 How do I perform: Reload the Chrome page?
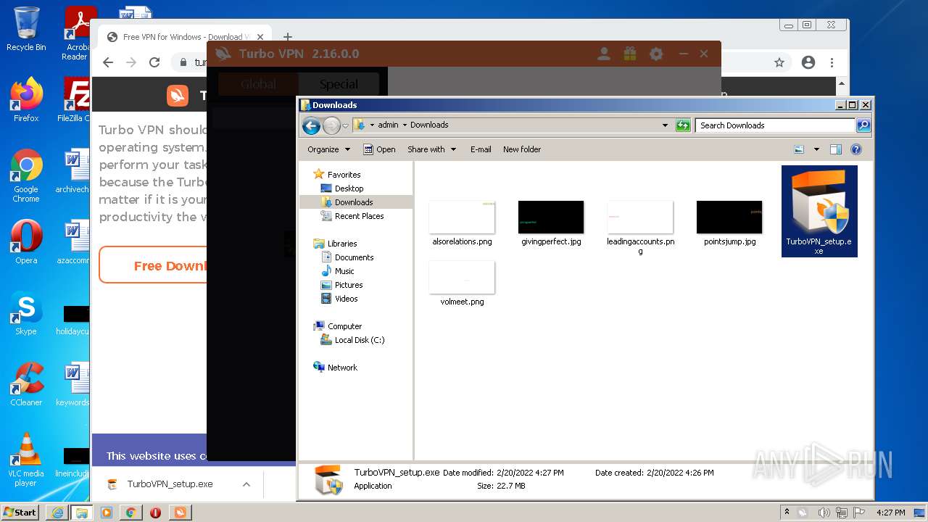(x=154, y=62)
